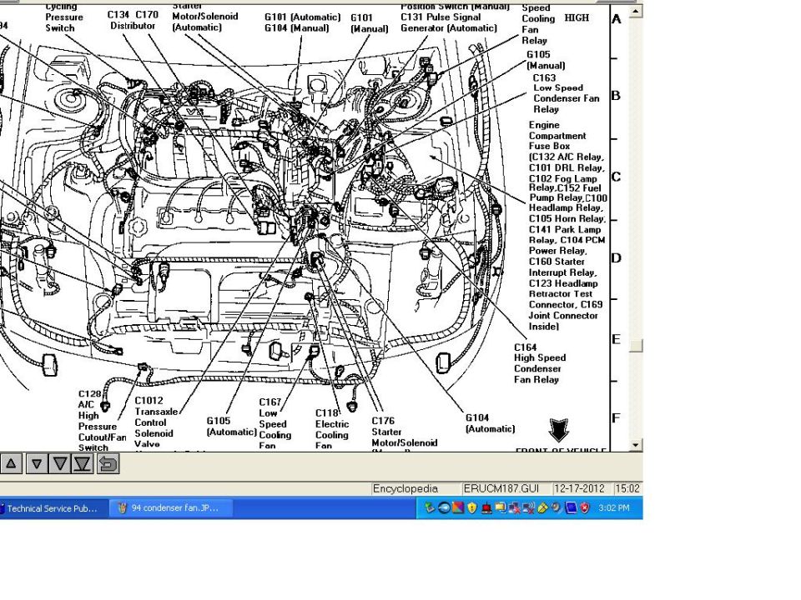Click the Speed Cooling Fan Relay HIGH label

click(x=555, y=24)
